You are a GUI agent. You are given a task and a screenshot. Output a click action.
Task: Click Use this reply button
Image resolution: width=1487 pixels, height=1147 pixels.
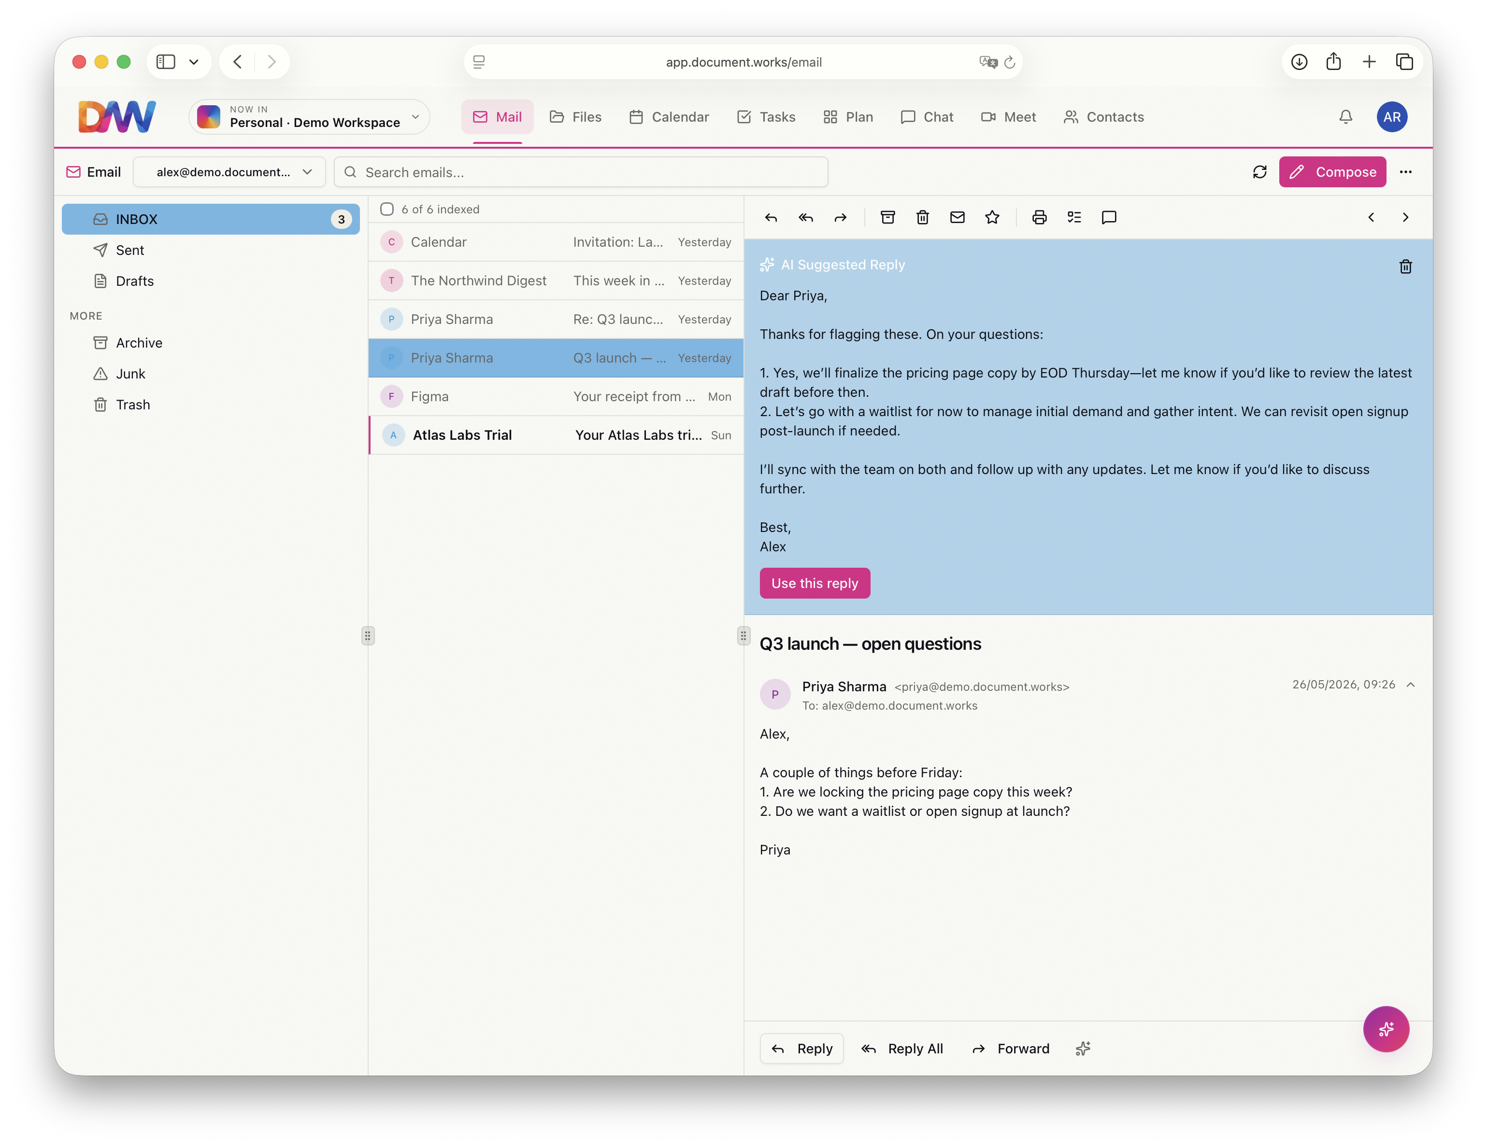pos(815,583)
